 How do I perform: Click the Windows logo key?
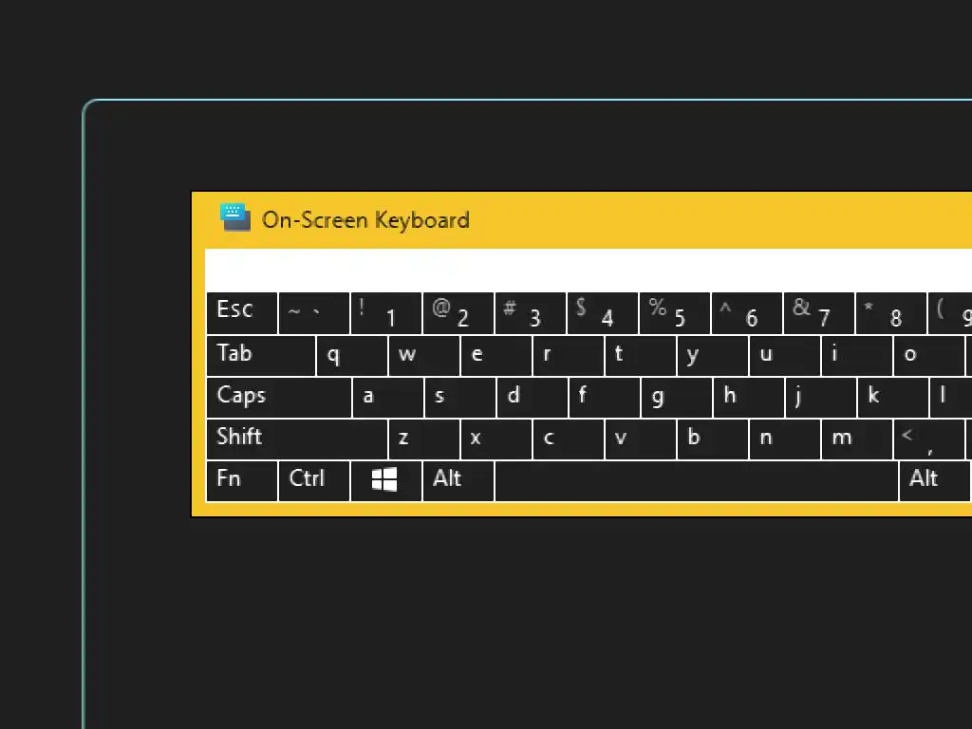[386, 480]
